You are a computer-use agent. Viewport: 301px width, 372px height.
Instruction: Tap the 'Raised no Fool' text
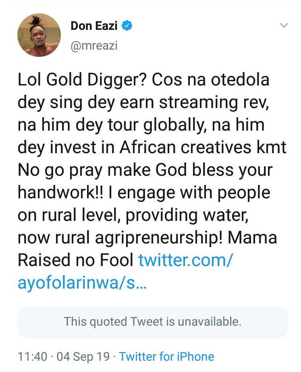click(x=75, y=261)
